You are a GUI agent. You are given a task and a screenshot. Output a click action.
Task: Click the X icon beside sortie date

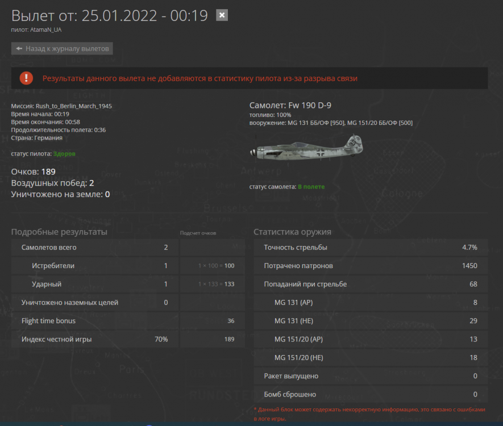click(222, 15)
